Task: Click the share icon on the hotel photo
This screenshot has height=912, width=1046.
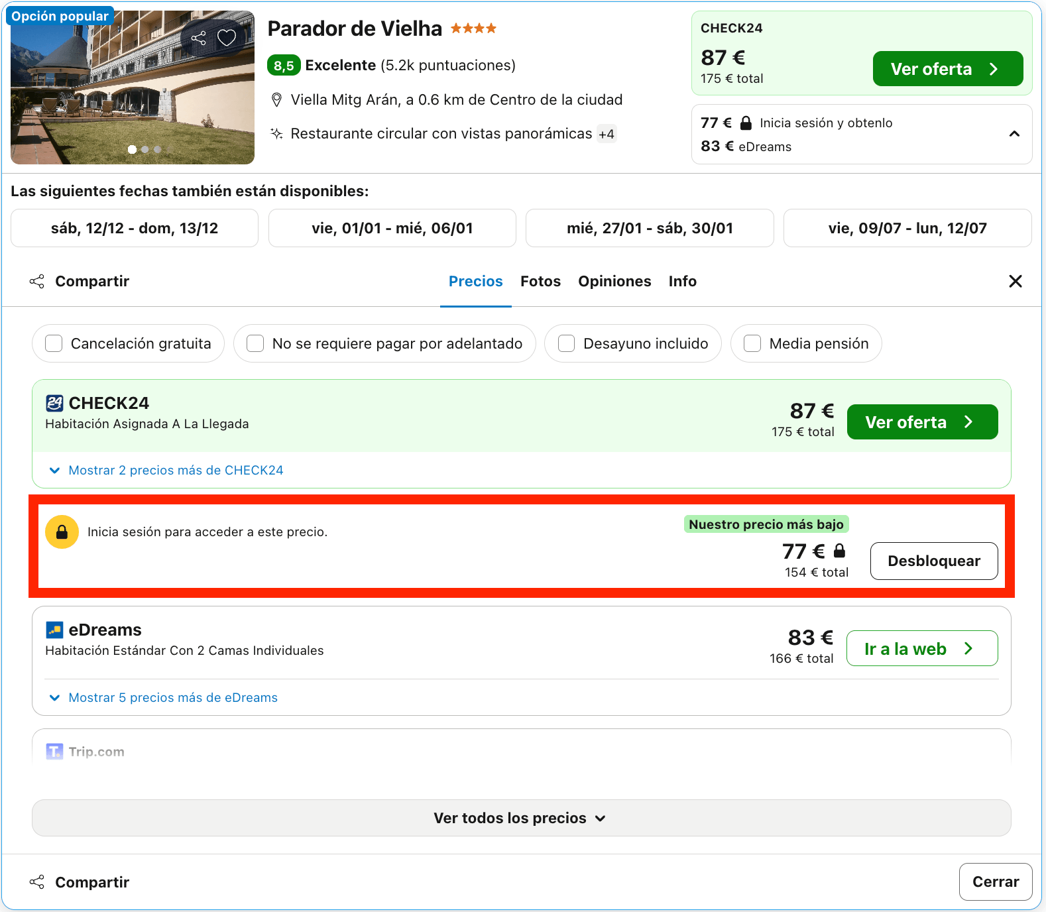Action: pos(198,38)
